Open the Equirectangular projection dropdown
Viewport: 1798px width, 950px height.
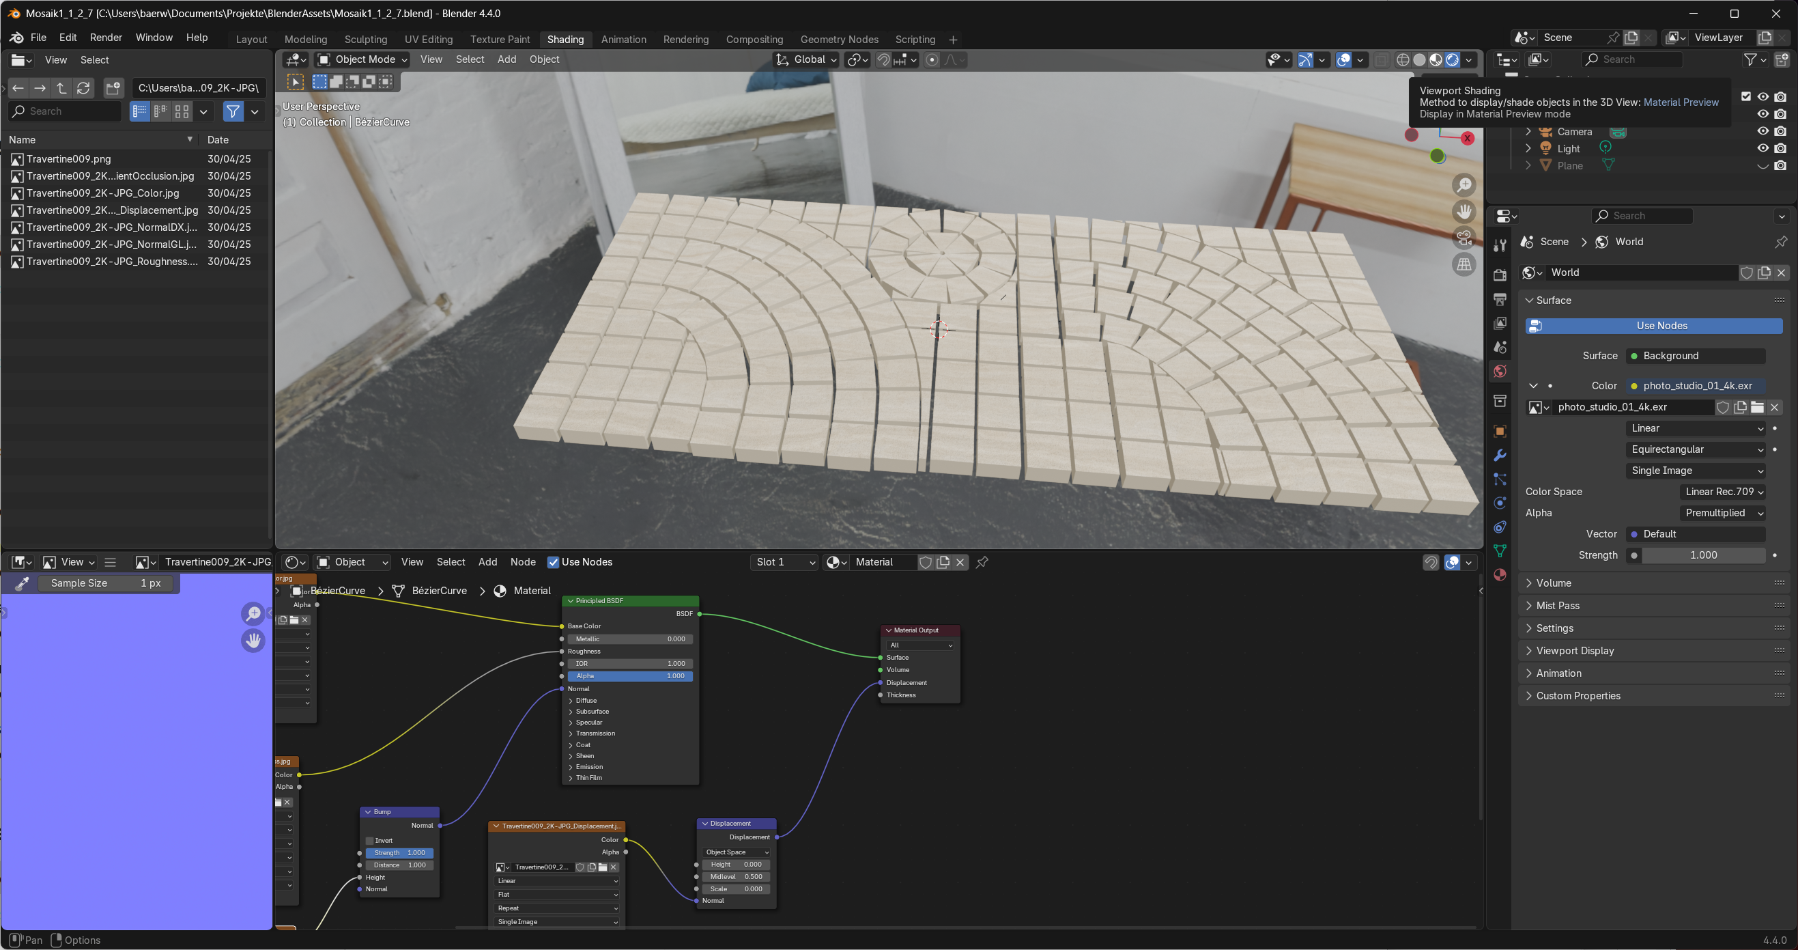pos(1696,449)
